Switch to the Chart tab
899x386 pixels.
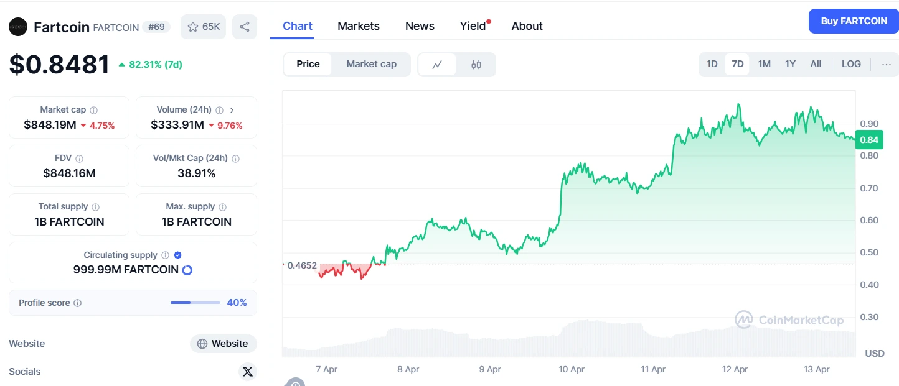tap(298, 26)
